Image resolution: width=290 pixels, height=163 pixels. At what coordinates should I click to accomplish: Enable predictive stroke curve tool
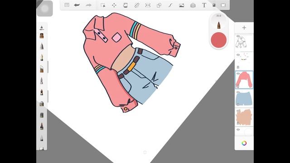click(170, 5)
